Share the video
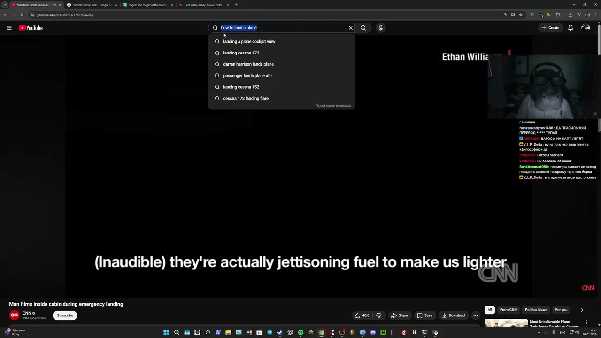601x338 pixels. [400, 315]
